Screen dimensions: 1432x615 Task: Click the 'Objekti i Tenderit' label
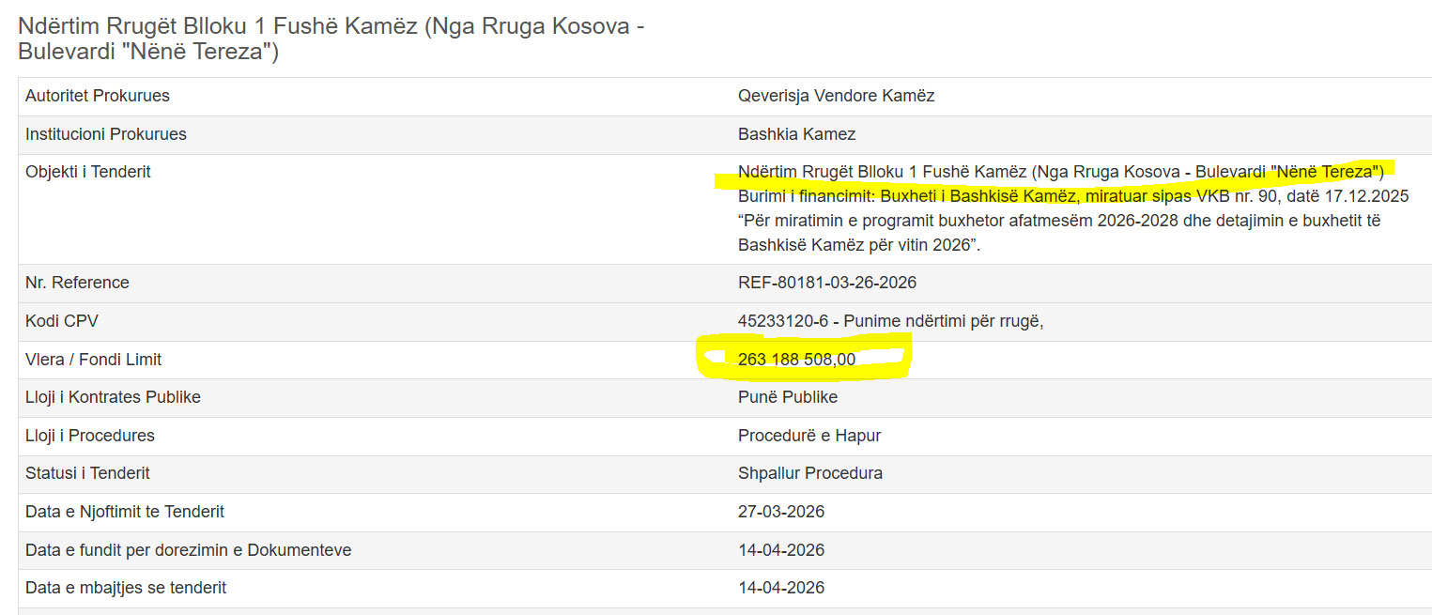point(88,172)
